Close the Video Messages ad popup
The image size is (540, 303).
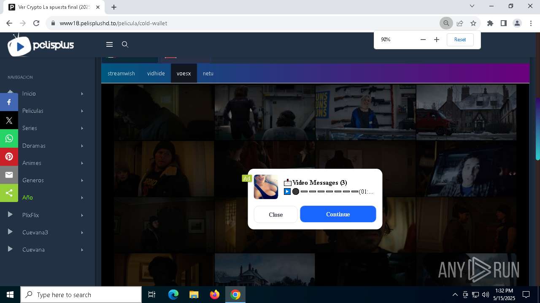pos(275,214)
